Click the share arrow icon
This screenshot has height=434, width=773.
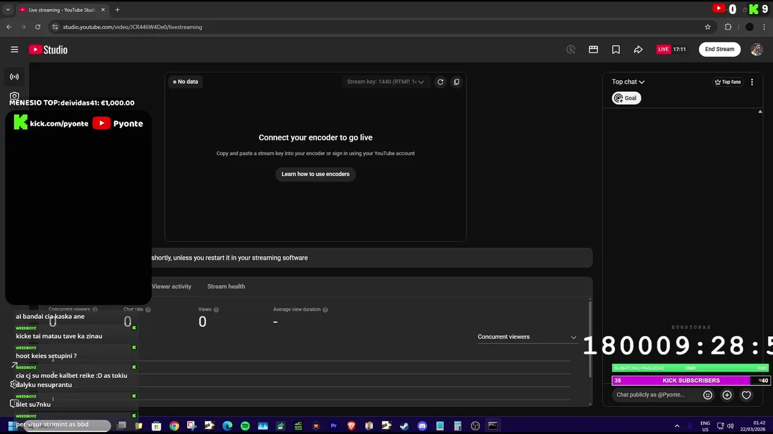tap(638, 49)
